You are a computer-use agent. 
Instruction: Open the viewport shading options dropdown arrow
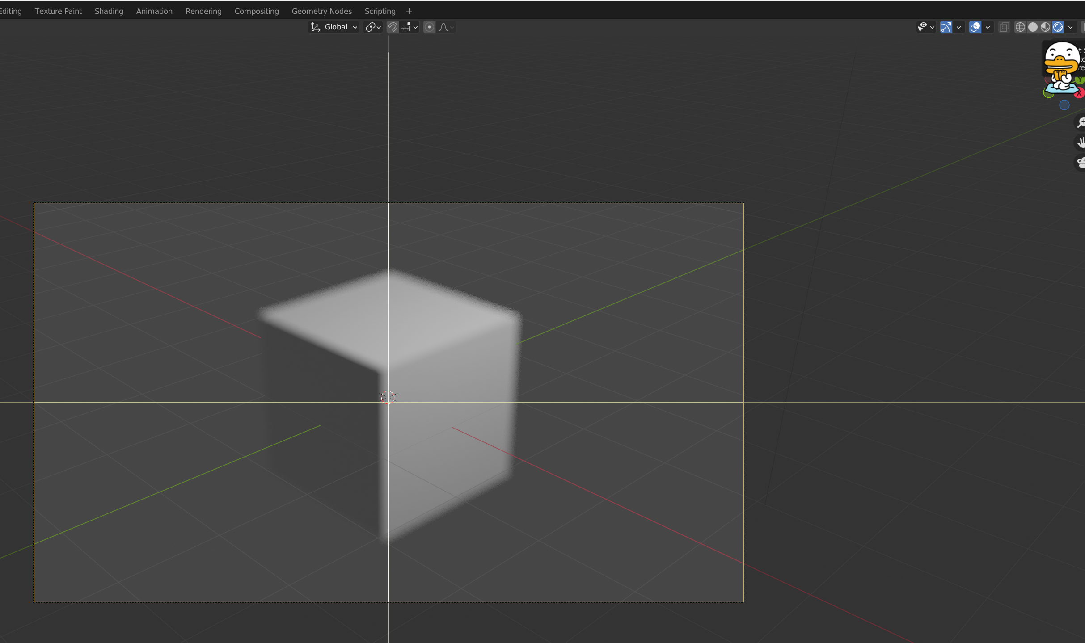coord(1070,28)
